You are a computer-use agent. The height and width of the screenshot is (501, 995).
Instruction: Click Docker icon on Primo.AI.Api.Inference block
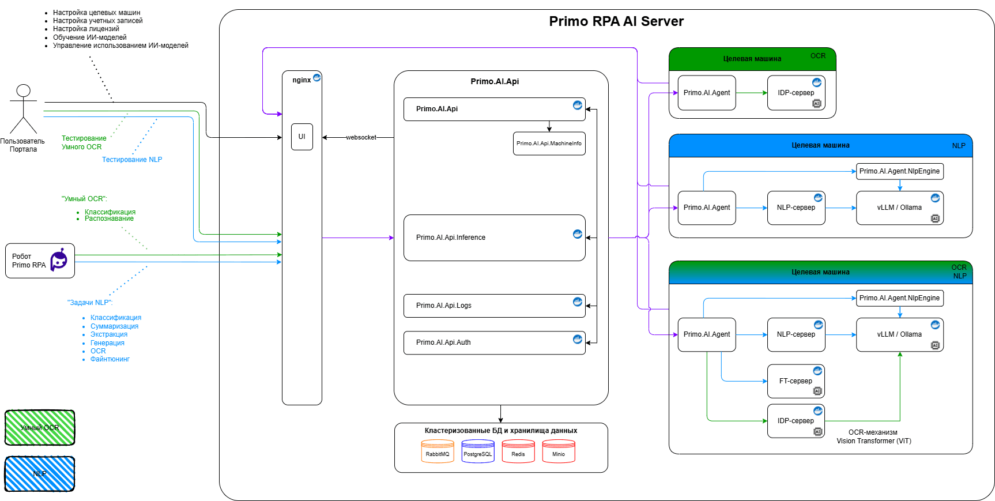click(577, 233)
